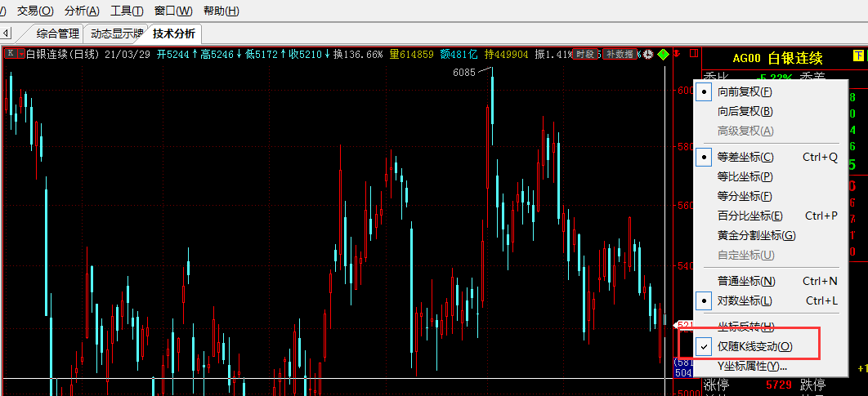
Task: Click the disabled 自定坐标(U) entry
Action: pyautogui.click(x=770, y=256)
